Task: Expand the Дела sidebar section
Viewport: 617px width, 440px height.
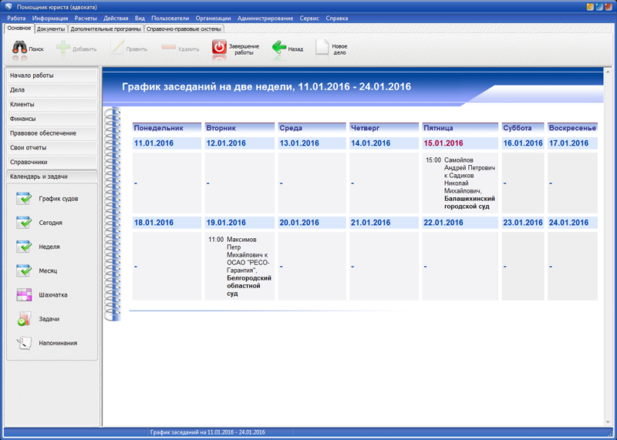Action: coord(52,90)
